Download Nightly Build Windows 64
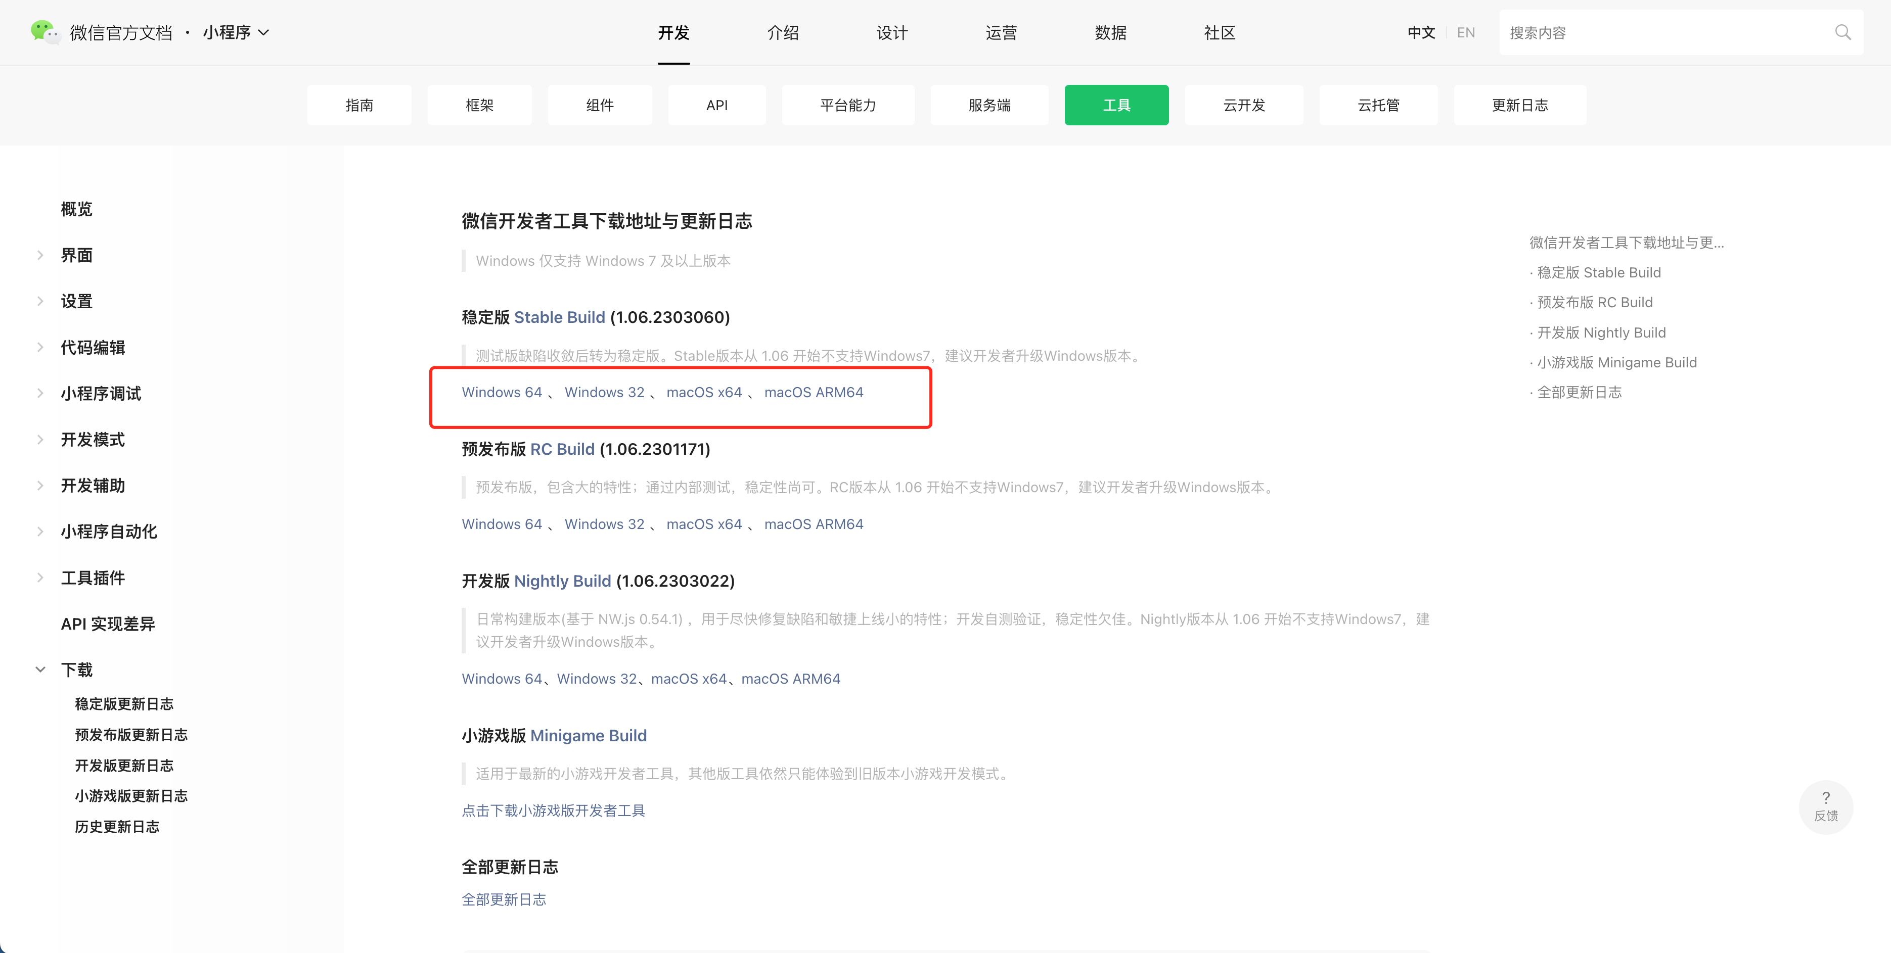Screen dimensions: 1891x953 (x=502, y=679)
